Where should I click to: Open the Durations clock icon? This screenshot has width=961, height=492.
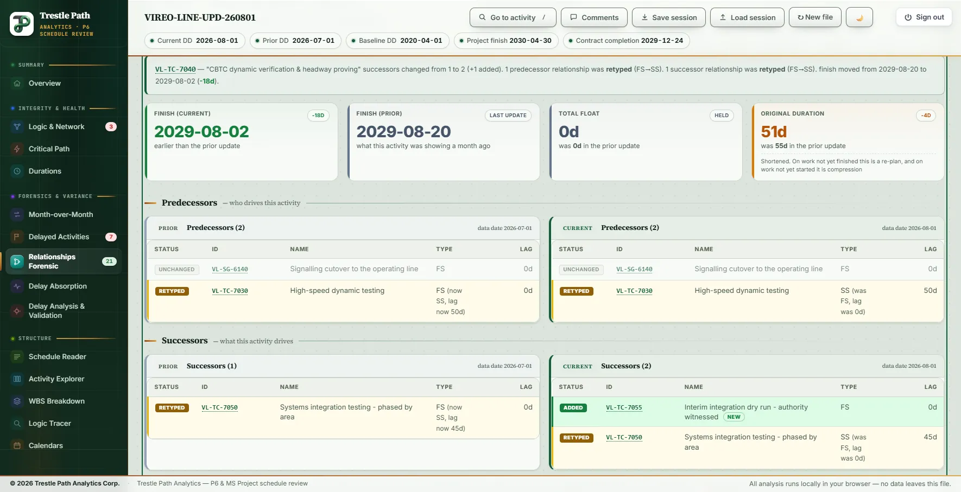[x=17, y=171]
